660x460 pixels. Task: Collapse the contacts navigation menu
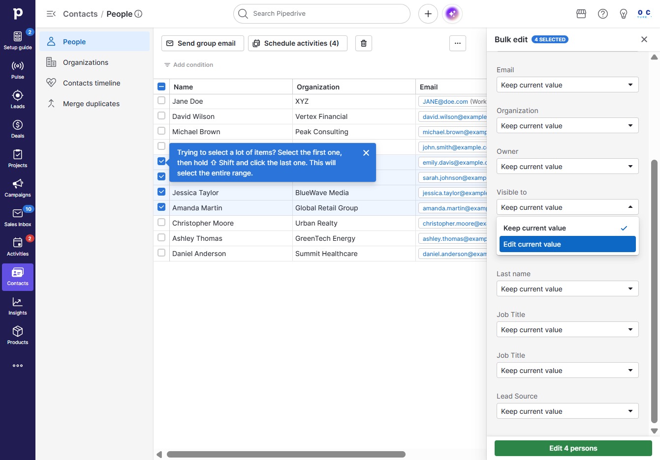(51, 14)
